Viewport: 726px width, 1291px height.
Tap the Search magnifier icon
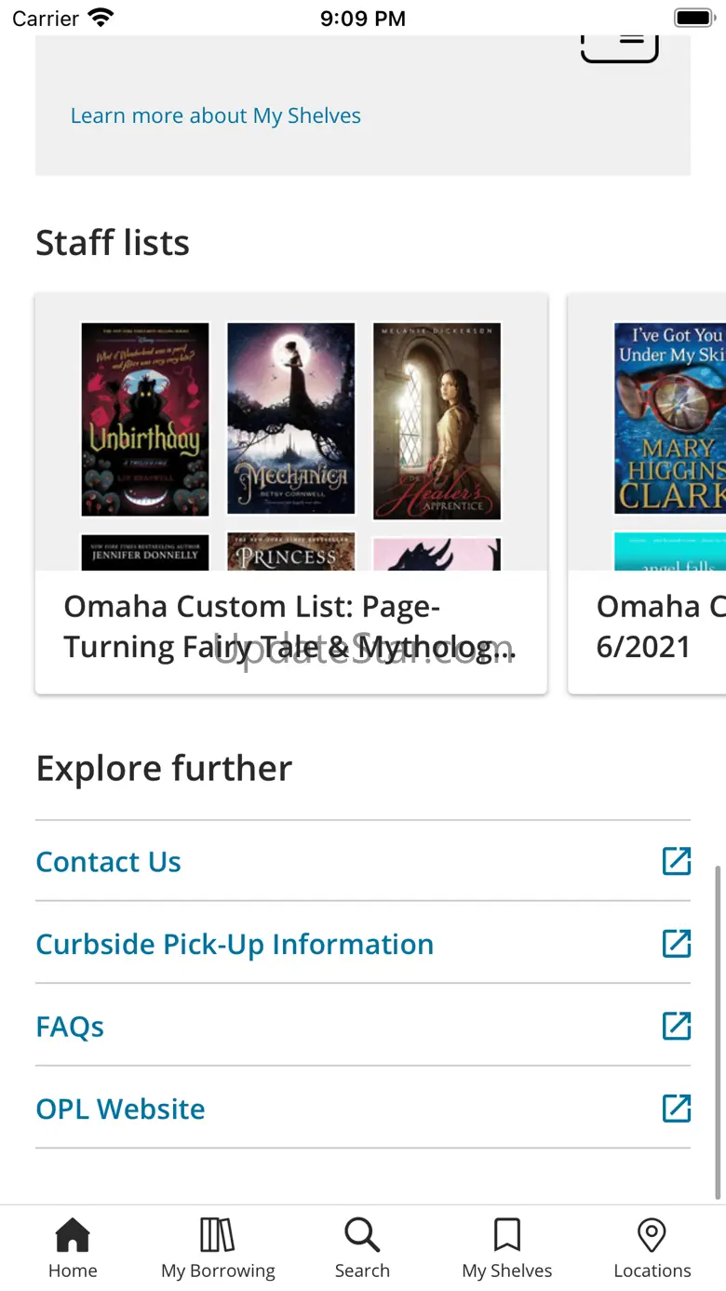pos(362,1236)
